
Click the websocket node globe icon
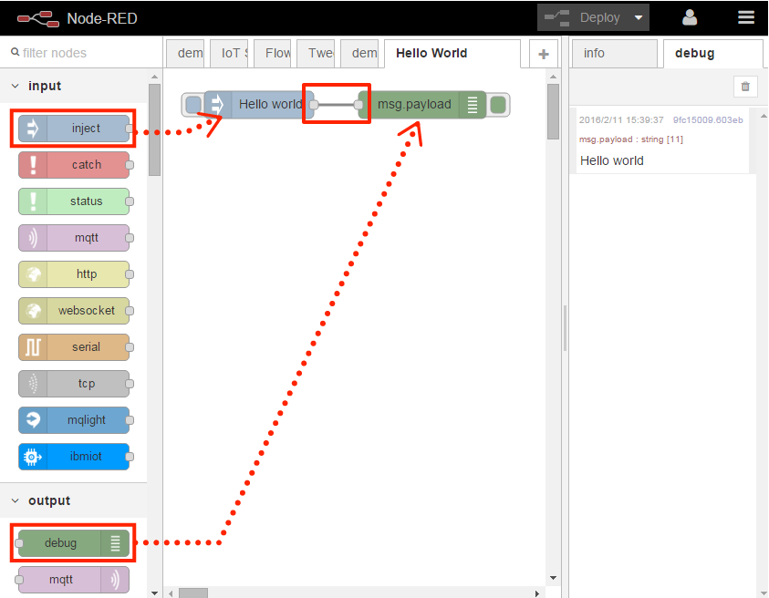point(33,311)
